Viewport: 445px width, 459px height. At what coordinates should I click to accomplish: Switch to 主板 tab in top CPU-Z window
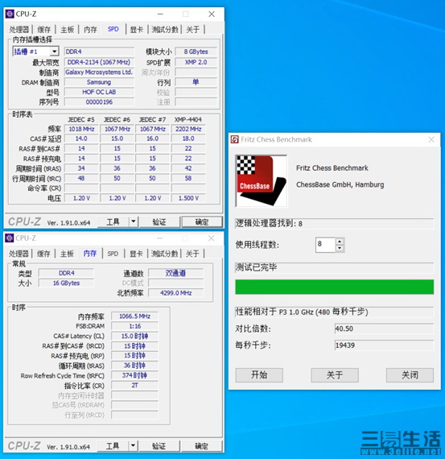[68, 30]
